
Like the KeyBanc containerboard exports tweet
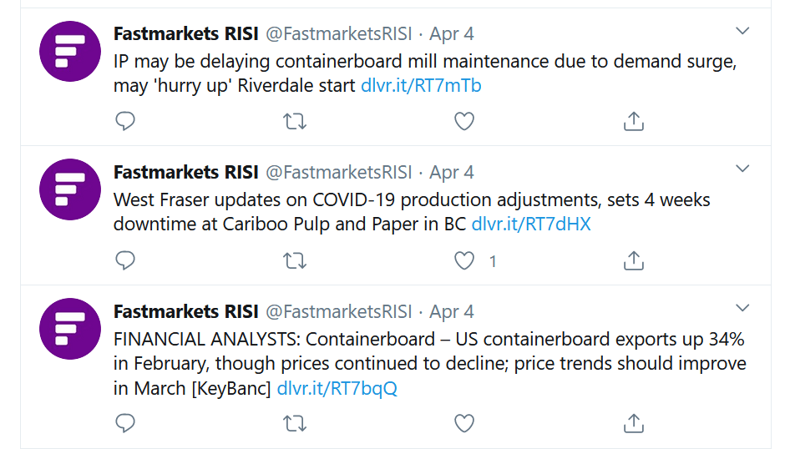click(x=464, y=423)
